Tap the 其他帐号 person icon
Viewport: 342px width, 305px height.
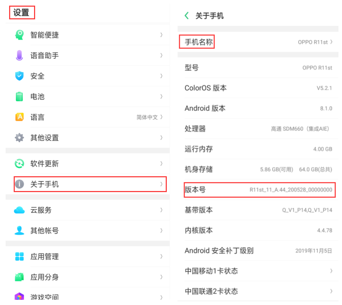coord(19,230)
